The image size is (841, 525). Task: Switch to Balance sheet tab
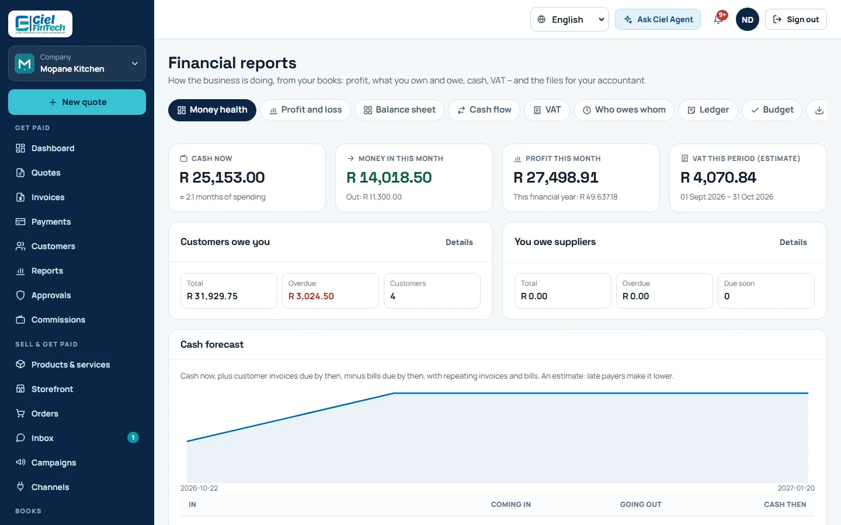[x=399, y=110]
